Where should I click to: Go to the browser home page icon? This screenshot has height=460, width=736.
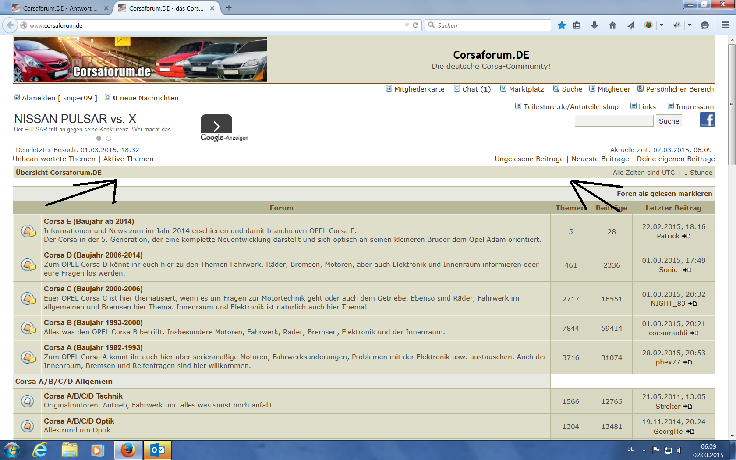click(612, 25)
